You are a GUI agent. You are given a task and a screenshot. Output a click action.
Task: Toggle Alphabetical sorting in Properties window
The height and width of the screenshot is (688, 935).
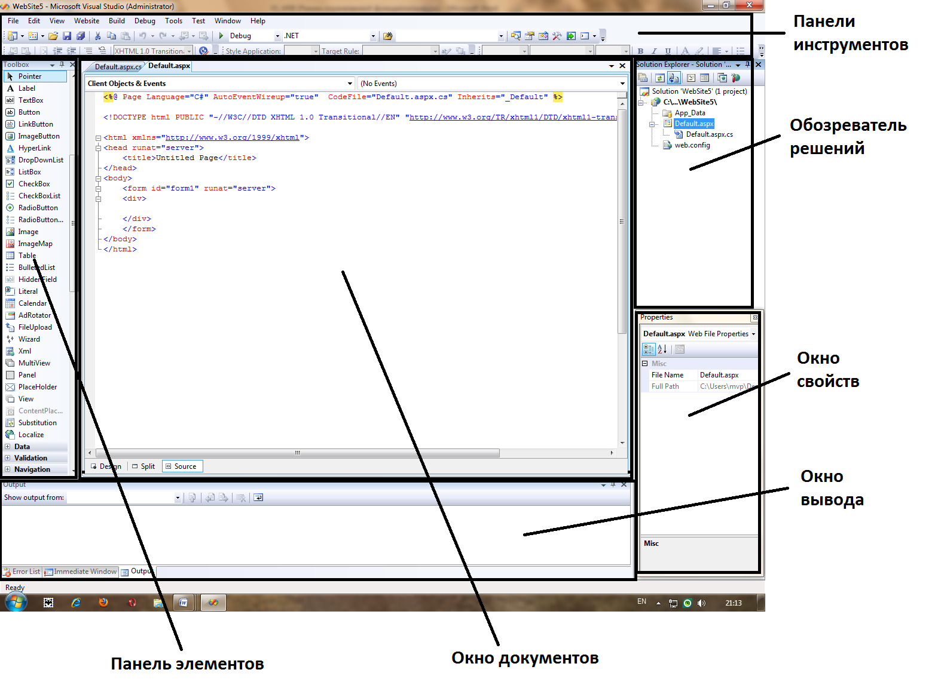click(662, 349)
